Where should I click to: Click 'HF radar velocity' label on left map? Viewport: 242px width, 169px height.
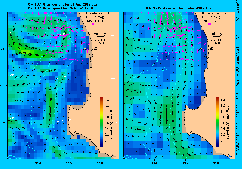[98, 13]
